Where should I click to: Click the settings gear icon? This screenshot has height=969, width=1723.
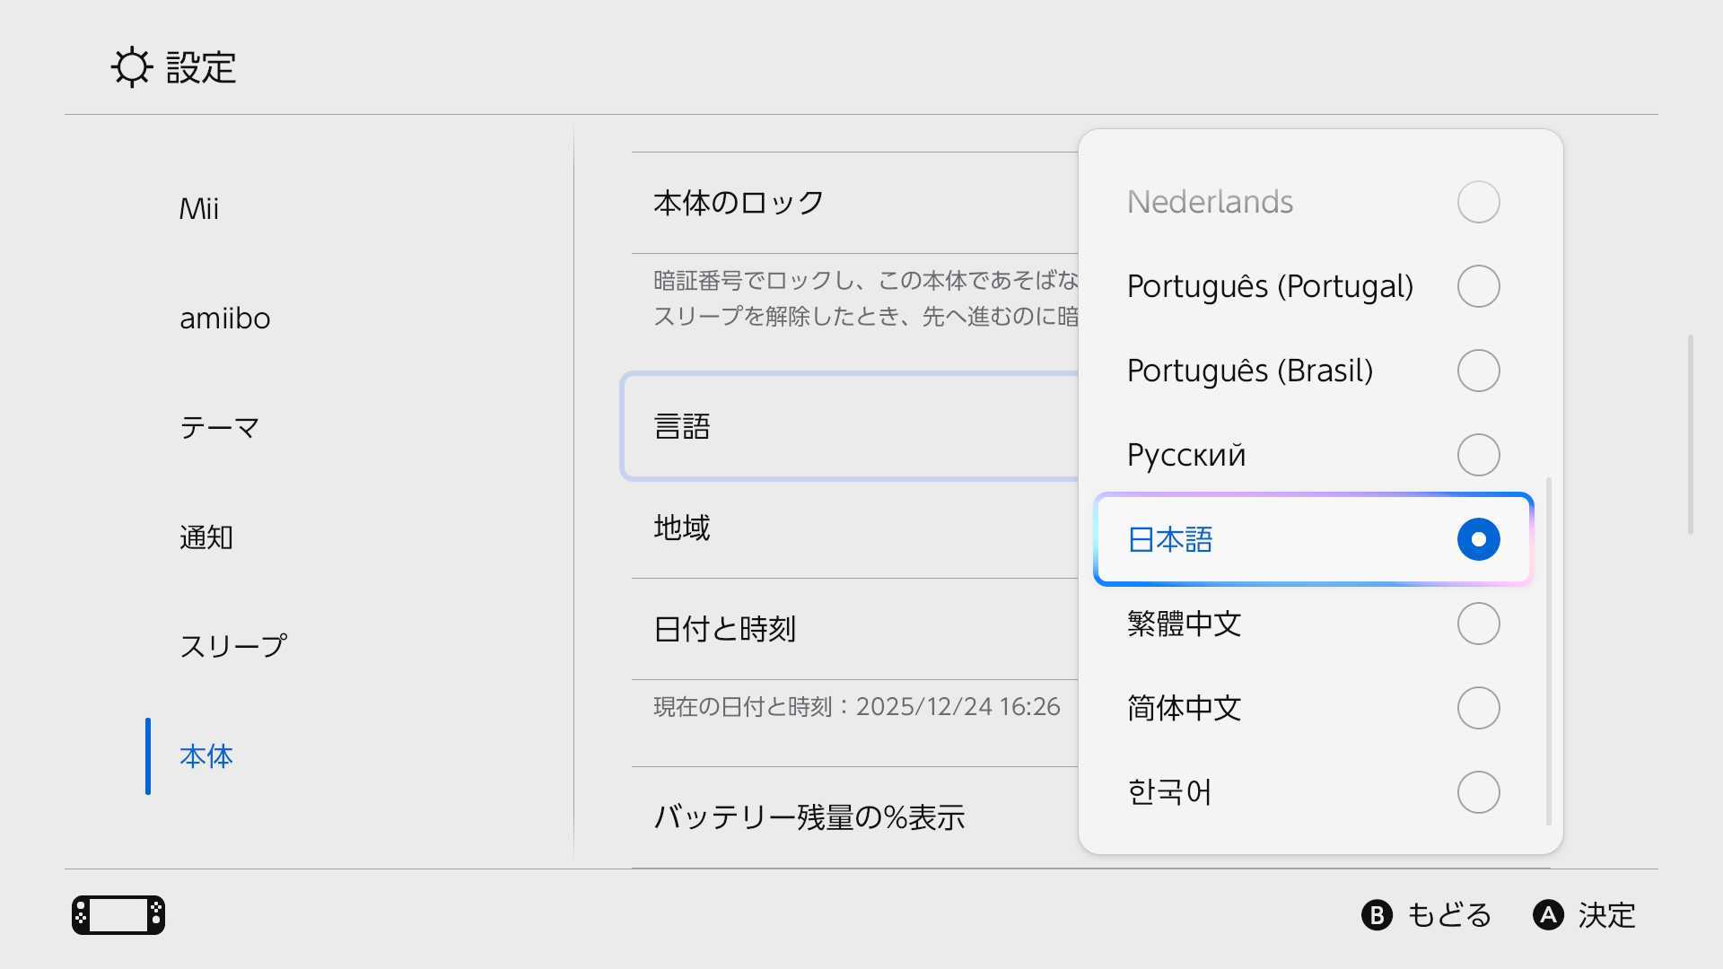tap(133, 67)
